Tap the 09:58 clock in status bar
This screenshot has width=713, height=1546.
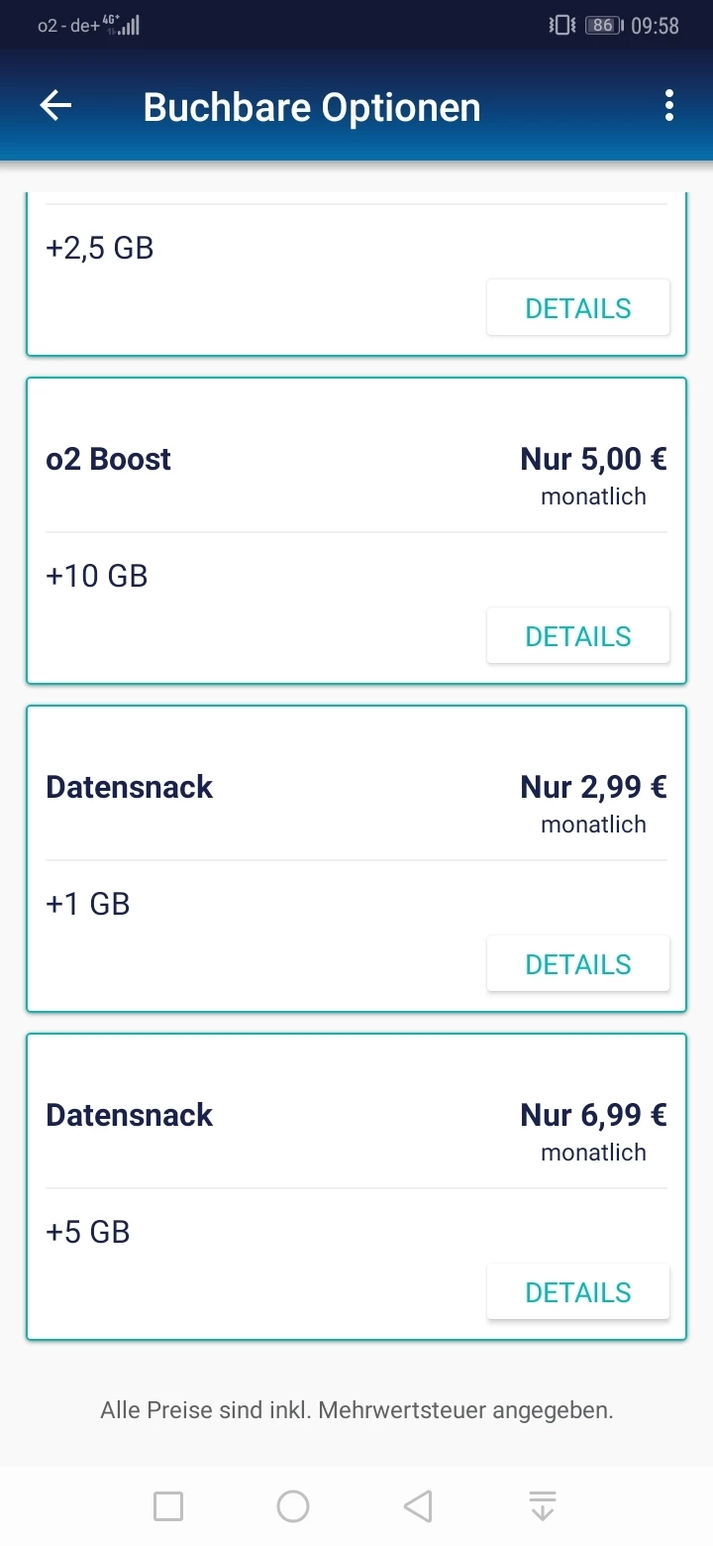(x=656, y=26)
